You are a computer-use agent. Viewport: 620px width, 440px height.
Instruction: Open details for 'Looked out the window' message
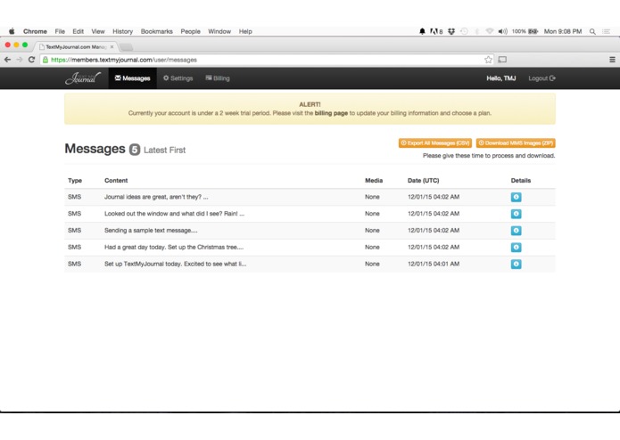516,214
